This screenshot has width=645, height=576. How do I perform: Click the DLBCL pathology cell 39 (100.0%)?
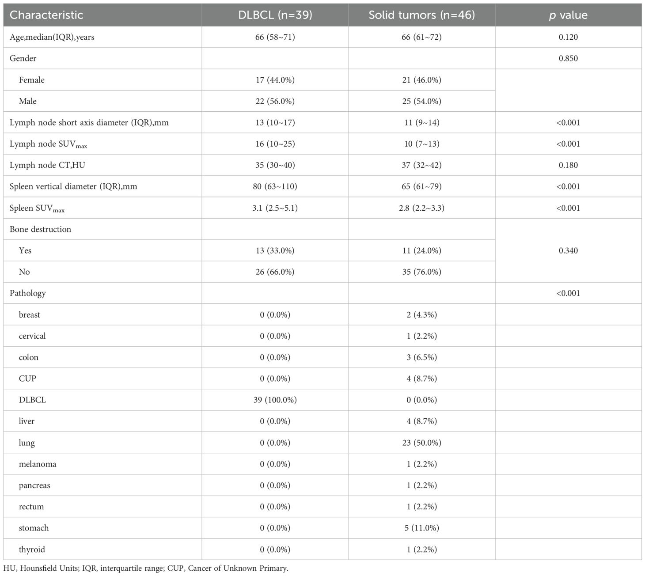click(x=275, y=400)
